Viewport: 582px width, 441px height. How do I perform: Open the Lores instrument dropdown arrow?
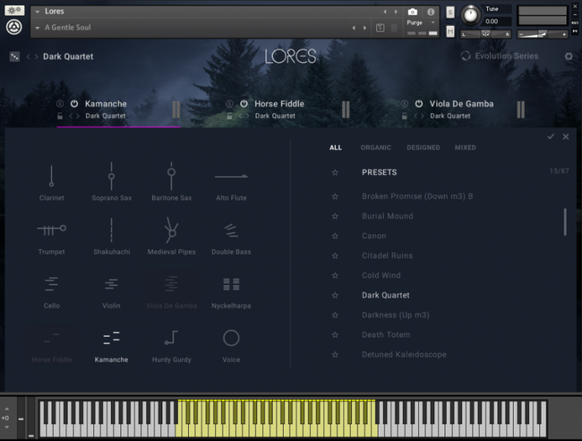click(x=37, y=12)
